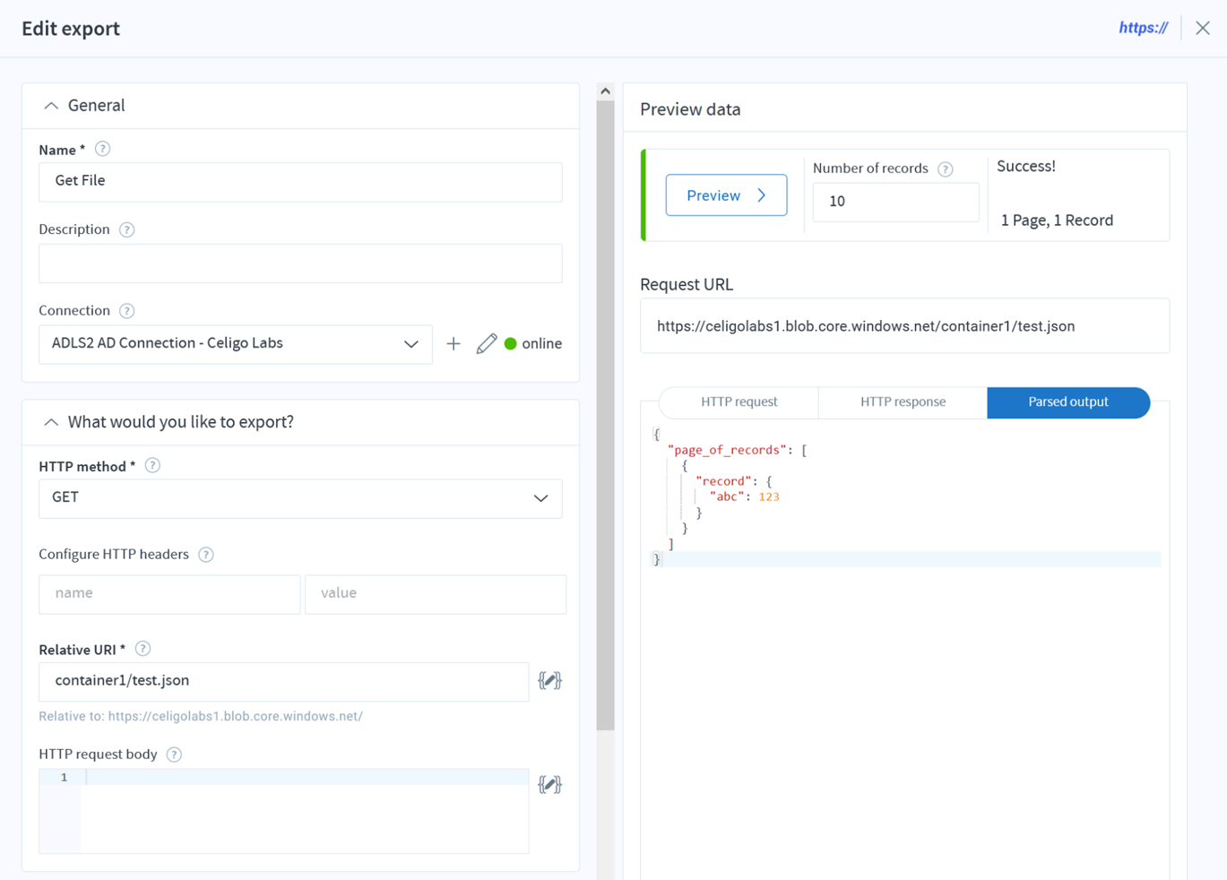Open handlebars editor for Relative URI
1227x880 pixels.
point(549,680)
